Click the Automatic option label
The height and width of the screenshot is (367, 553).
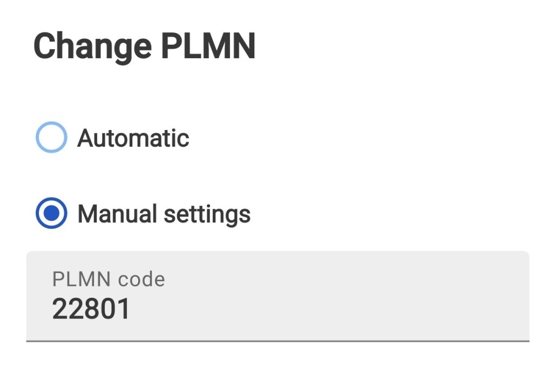[x=133, y=138]
